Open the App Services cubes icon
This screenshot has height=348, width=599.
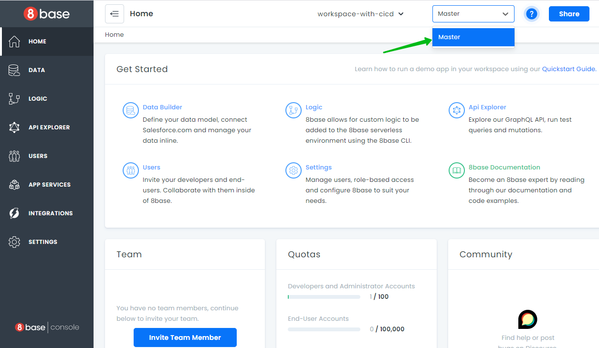click(x=14, y=185)
